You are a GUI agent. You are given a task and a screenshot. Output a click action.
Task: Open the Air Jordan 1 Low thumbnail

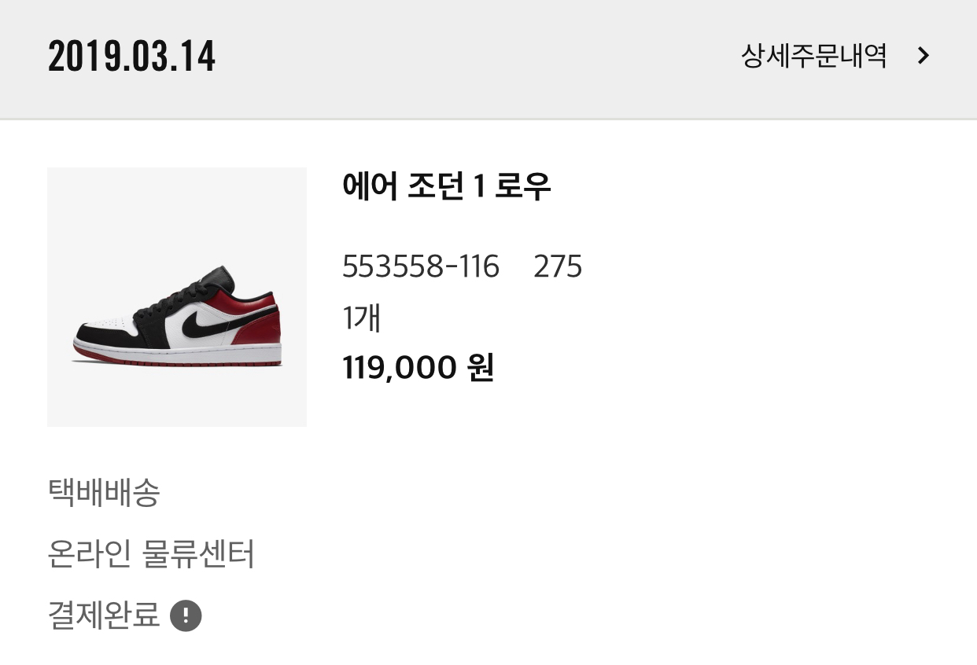(x=177, y=297)
